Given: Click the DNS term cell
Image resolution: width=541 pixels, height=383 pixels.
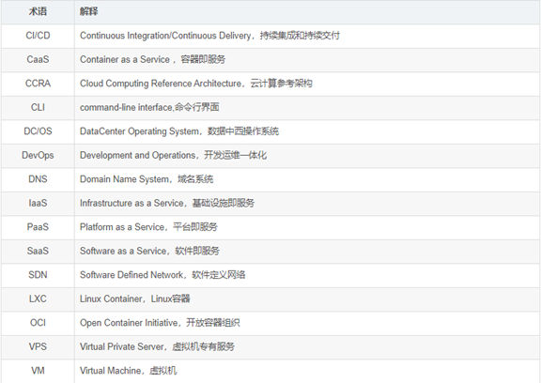Looking at the screenshot, I should (38, 179).
